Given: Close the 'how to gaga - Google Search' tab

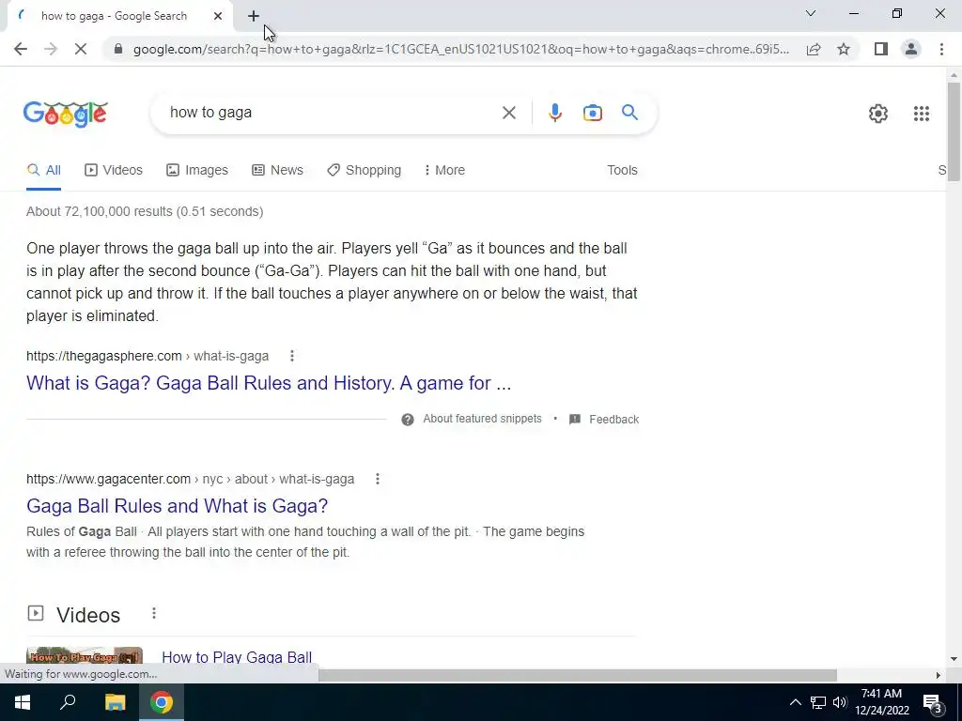Looking at the screenshot, I should tap(218, 16).
